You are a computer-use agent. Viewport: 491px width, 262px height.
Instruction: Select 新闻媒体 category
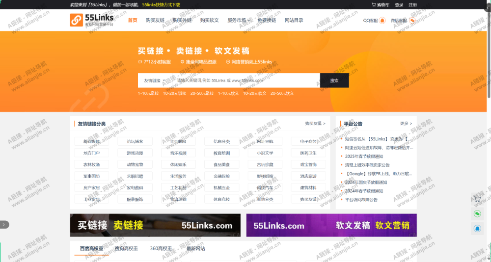91,141
